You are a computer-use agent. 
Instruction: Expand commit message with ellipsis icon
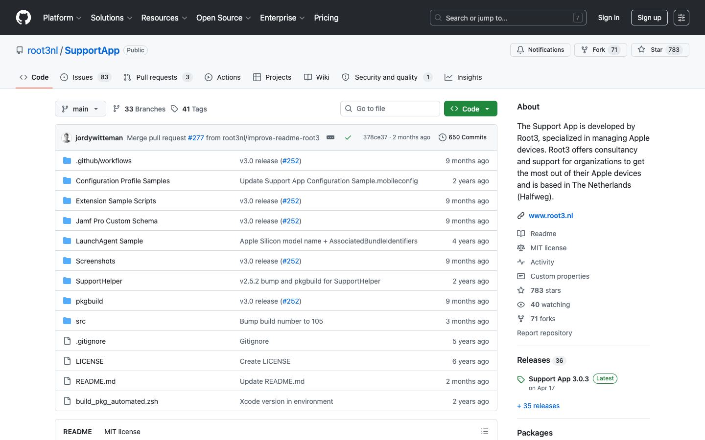(330, 137)
